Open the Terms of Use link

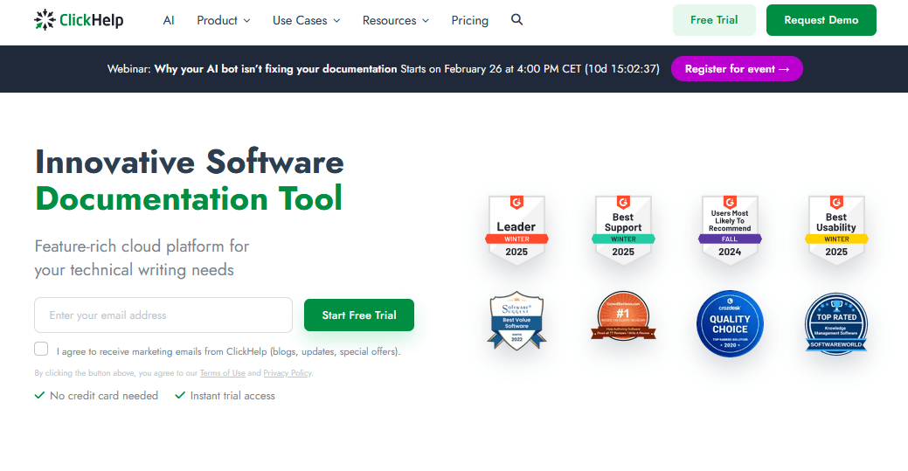pyautogui.click(x=222, y=373)
